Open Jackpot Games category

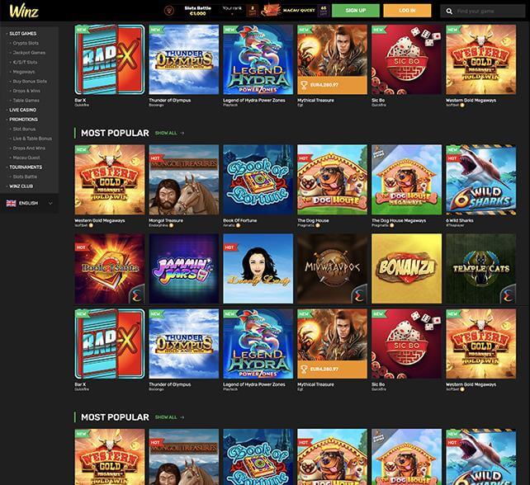click(29, 53)
